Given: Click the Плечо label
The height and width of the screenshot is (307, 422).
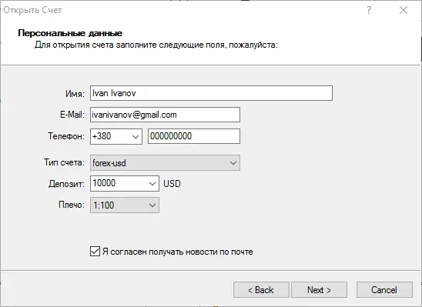Looking at the screenshot, I should [72, 205].
